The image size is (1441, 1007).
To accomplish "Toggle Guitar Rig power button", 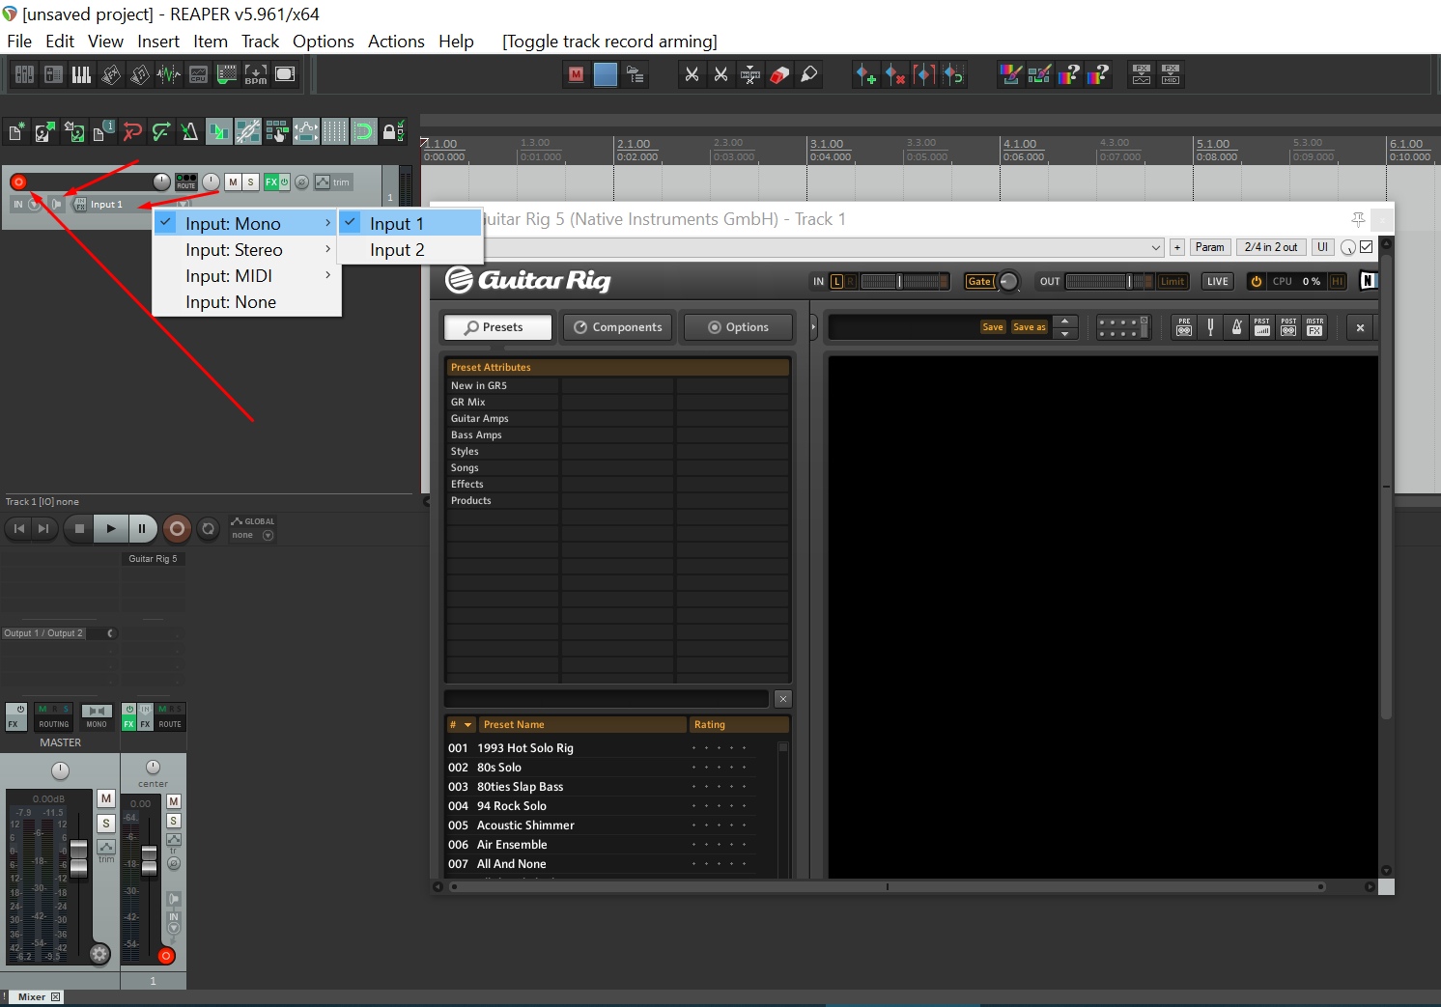I will click(x=1257, y=281).
